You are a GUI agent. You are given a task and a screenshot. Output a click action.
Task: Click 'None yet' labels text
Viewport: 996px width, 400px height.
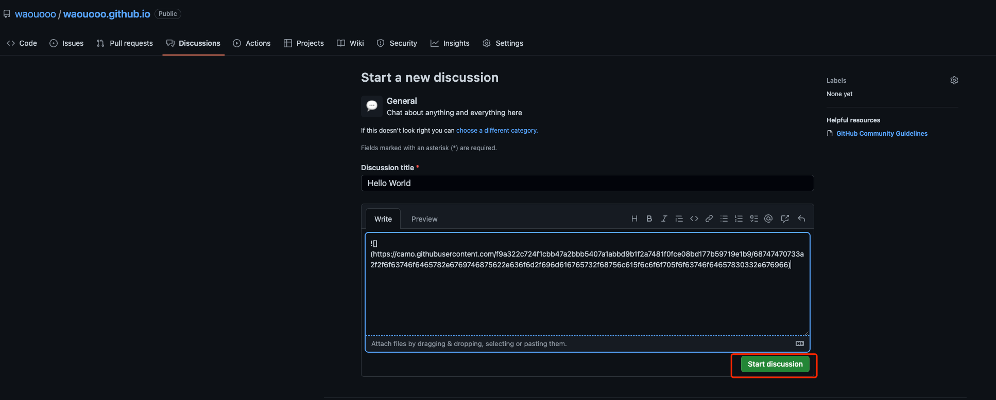pos(839,94)
